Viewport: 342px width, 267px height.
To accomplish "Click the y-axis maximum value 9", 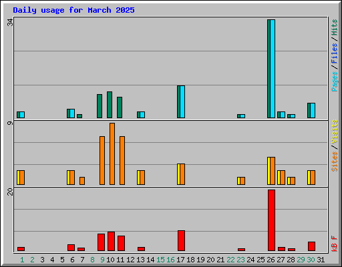I will (x=10, y=123).
